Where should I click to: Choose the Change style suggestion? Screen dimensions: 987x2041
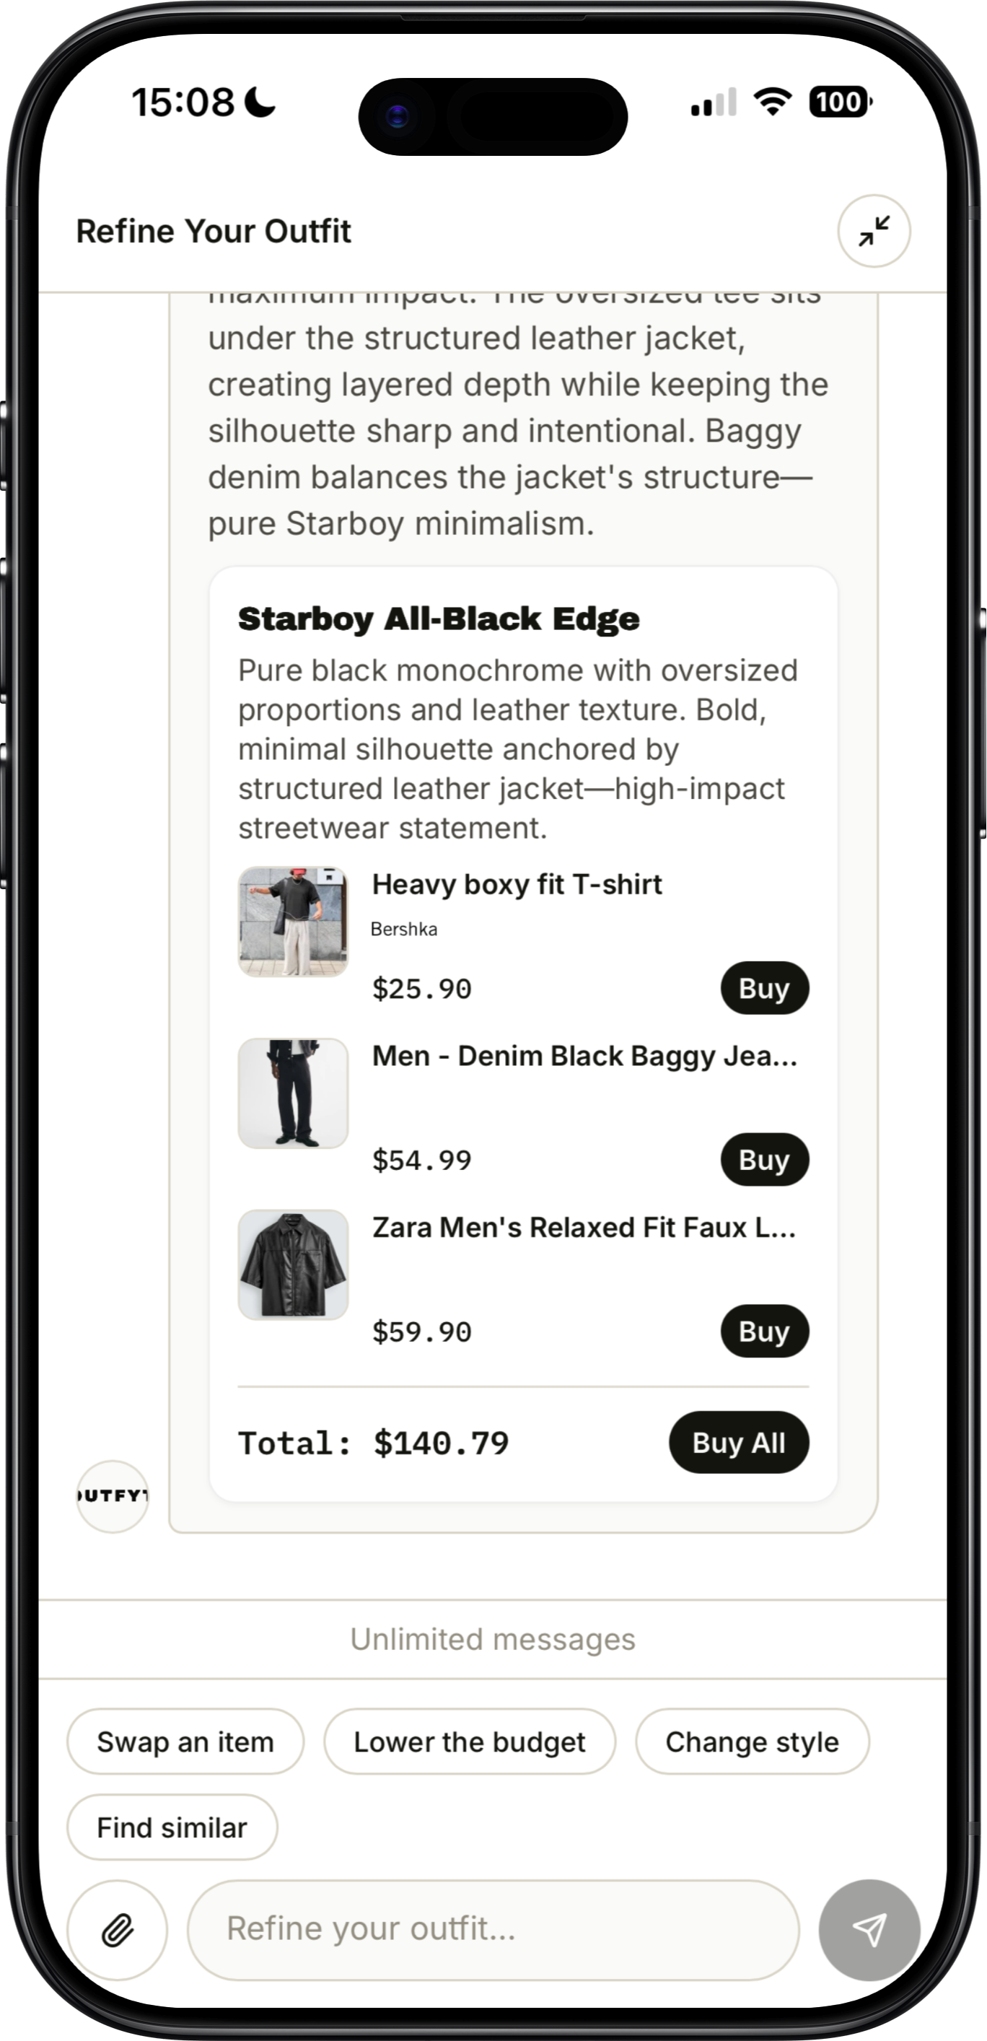752,1741
